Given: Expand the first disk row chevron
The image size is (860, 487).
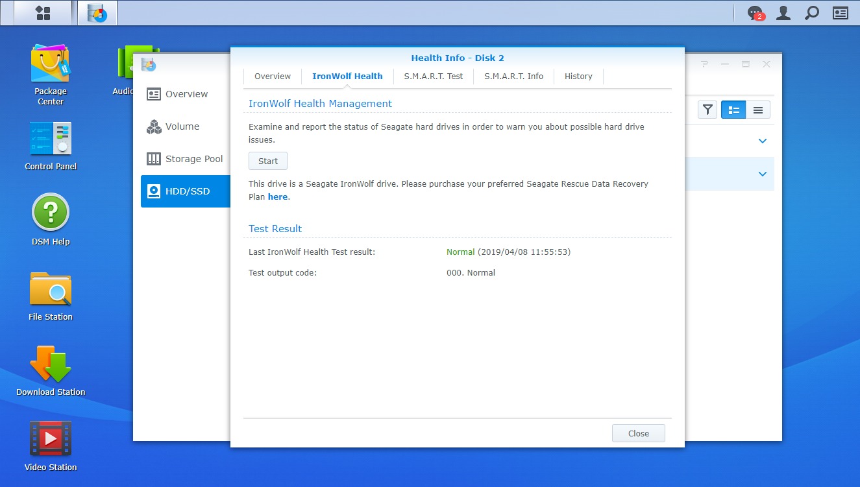Looking at the screenshot, I should click(x=763, y=141).
